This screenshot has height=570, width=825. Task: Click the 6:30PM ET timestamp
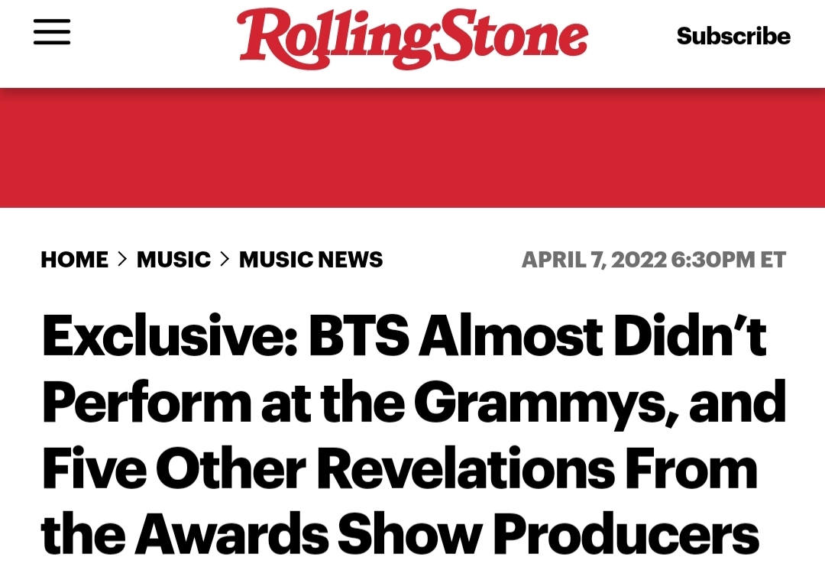click(728, 260)
